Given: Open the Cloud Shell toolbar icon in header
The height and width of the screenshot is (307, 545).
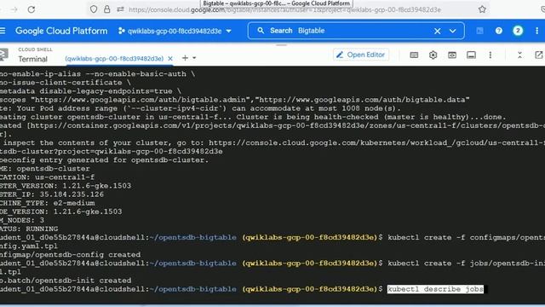Looking at the screenshot, I should coord(479,31).
